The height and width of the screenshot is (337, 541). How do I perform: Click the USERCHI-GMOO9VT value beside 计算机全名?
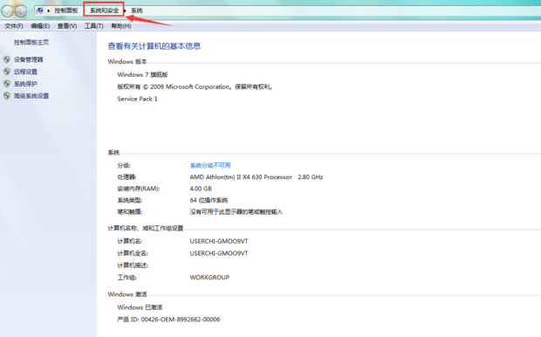219,253
